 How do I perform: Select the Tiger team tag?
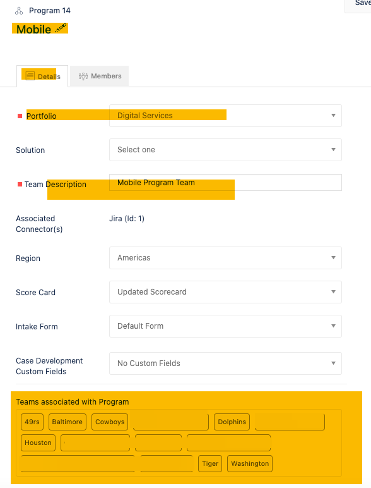210,464
